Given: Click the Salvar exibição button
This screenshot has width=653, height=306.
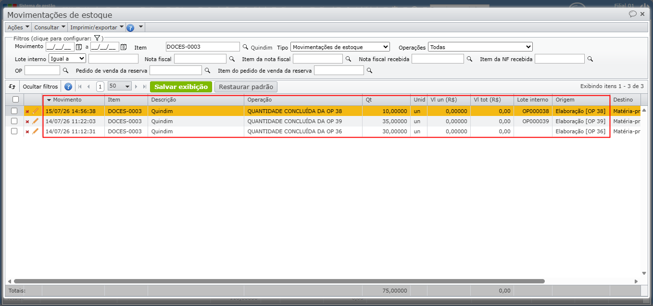Looking at the screenshot, I should point(181,87).
